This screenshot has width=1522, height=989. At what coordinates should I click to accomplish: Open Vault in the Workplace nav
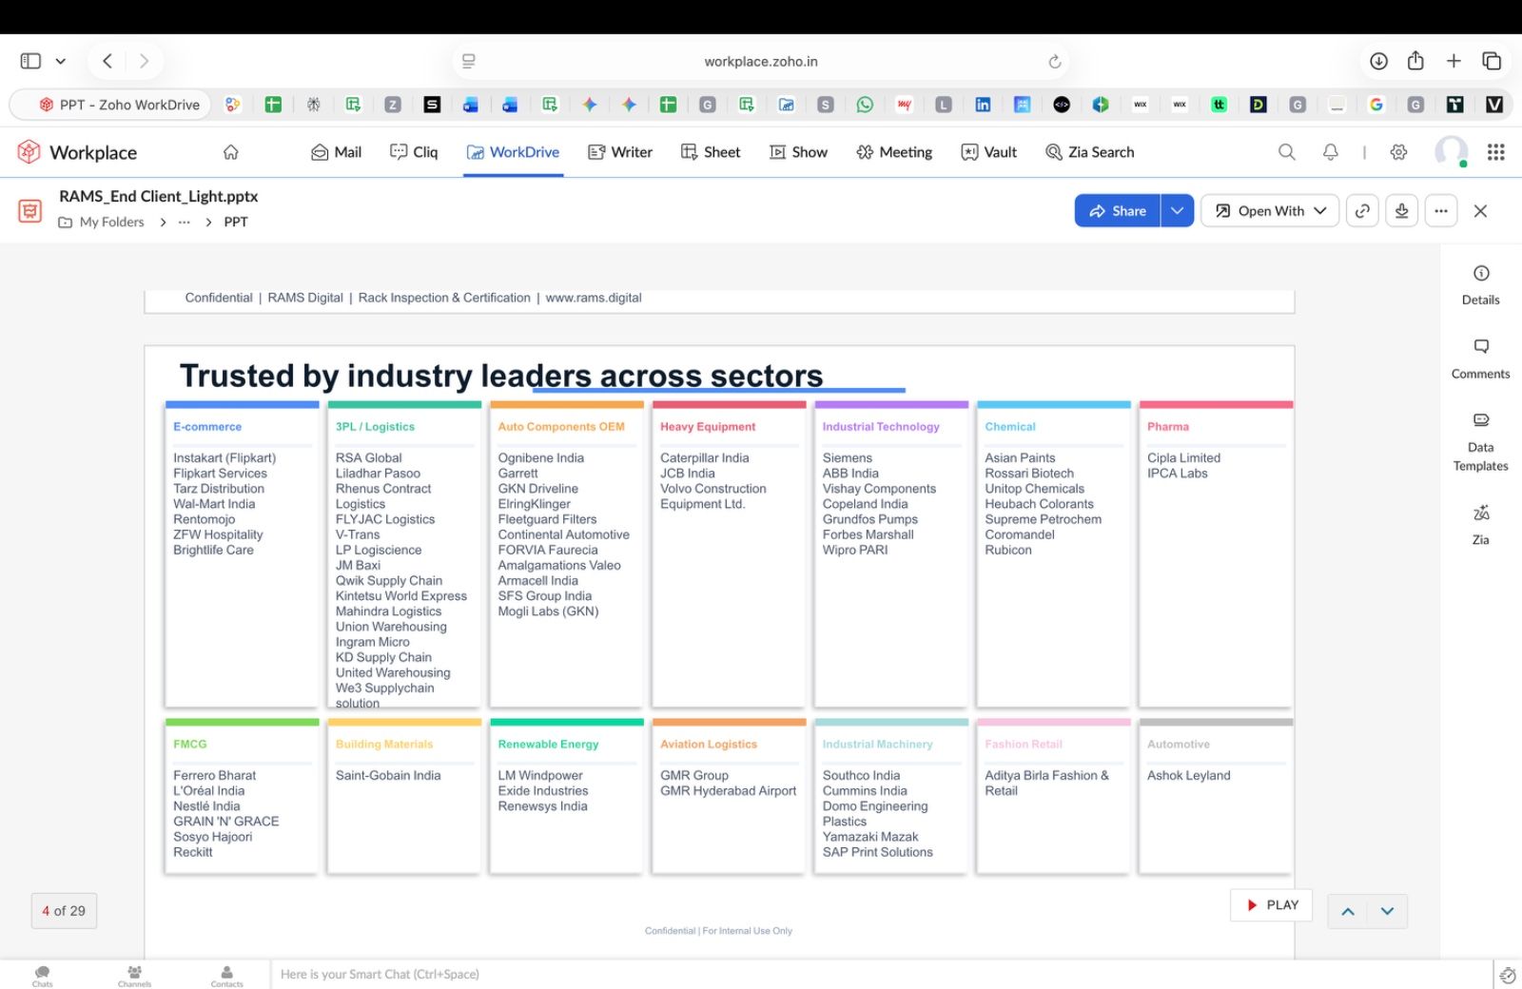(x=989, y=152)
